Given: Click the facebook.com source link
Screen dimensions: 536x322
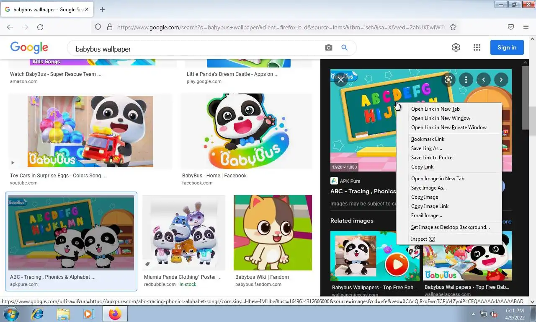Looking at the screenshot, I should (x=197, y=183).
